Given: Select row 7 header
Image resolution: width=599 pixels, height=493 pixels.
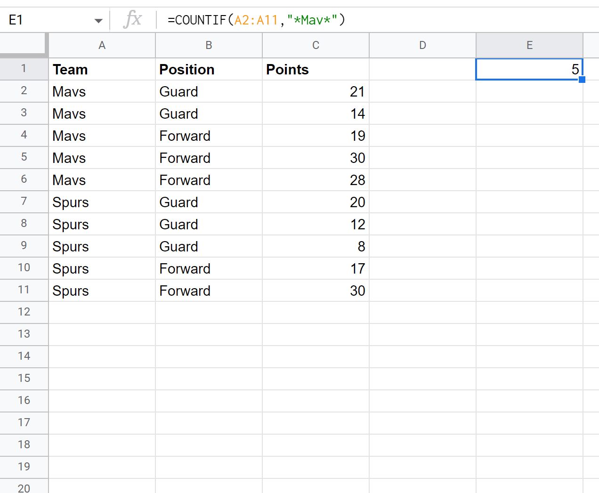Looking at the screenshot, I should point(24,202).
